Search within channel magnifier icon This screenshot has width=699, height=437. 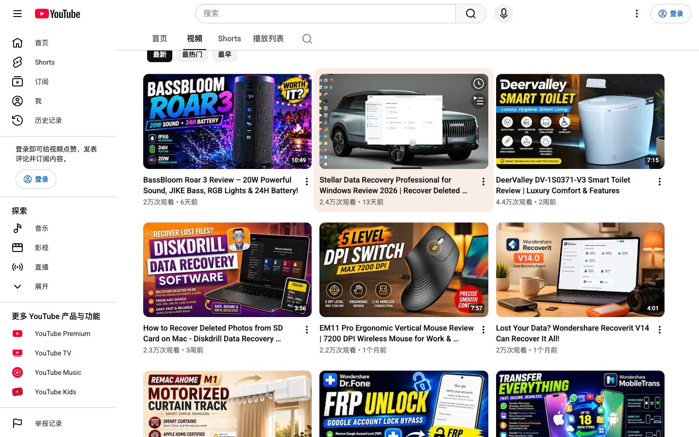(x=307, y=39)
